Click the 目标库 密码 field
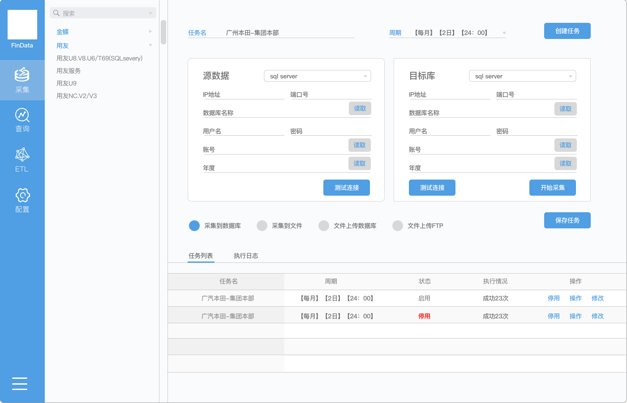This screenshot has width=627, height=403. pos(537,131)
